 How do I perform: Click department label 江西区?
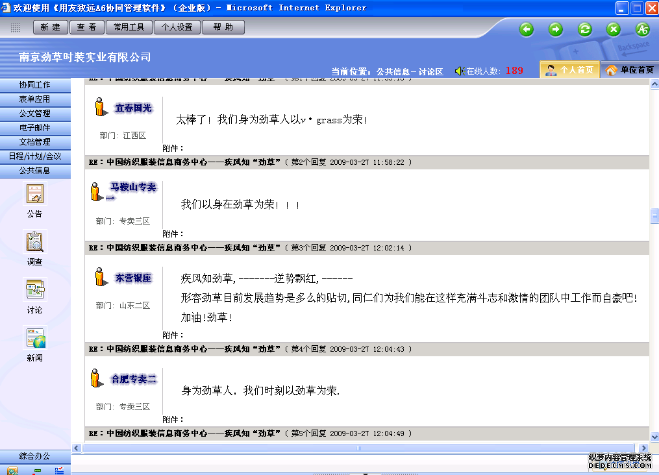pyautogui.click(x=134, y=135)
